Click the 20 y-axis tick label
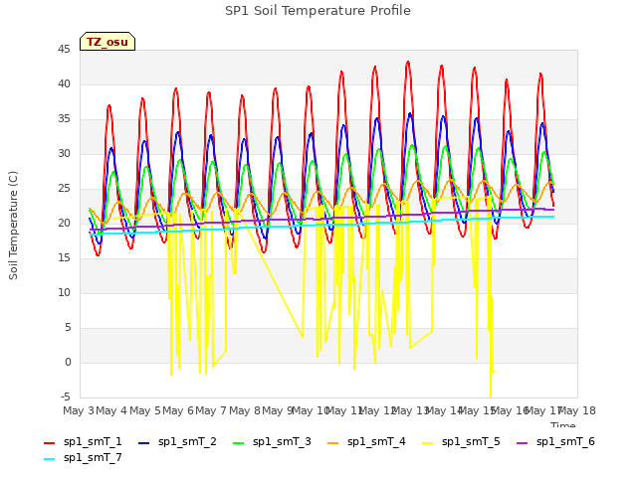 tap(64, 223)
